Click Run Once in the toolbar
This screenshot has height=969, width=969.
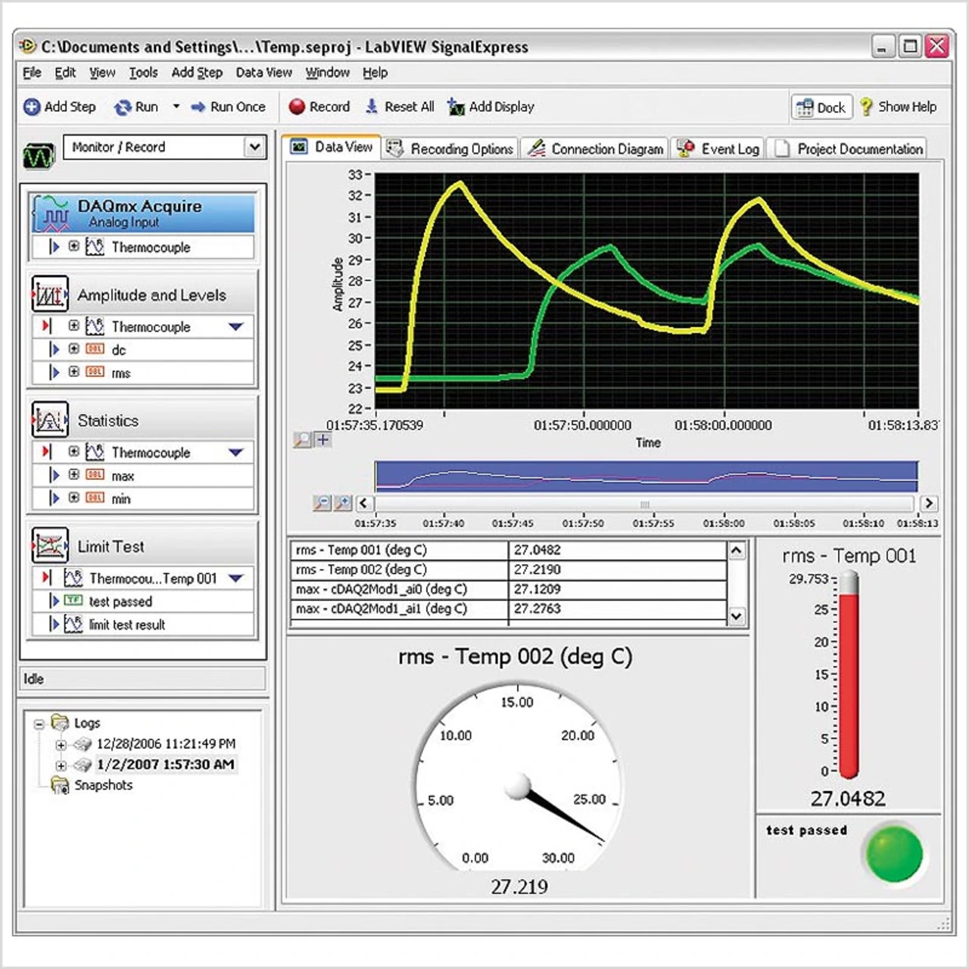pos(229,107)
